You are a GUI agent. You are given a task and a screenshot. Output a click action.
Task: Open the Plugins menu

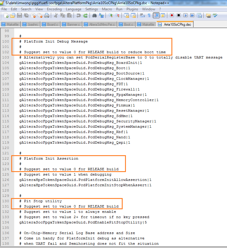pos(132,9)
